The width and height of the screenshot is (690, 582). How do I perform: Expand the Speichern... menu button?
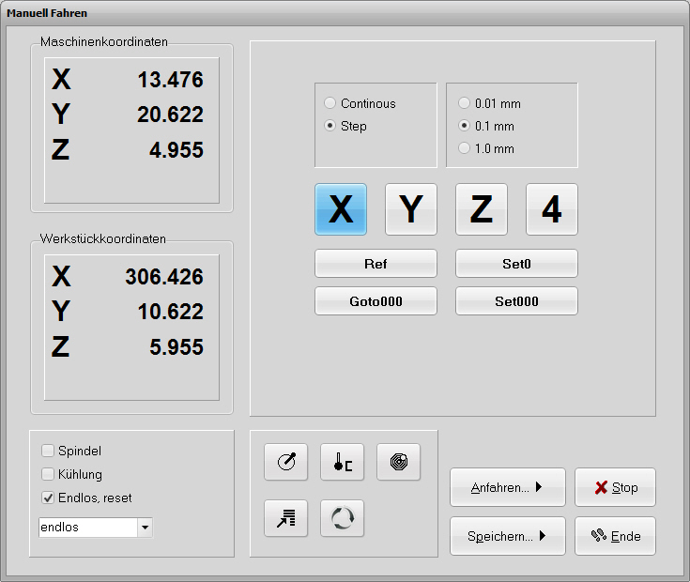click(x=508, y=537)
